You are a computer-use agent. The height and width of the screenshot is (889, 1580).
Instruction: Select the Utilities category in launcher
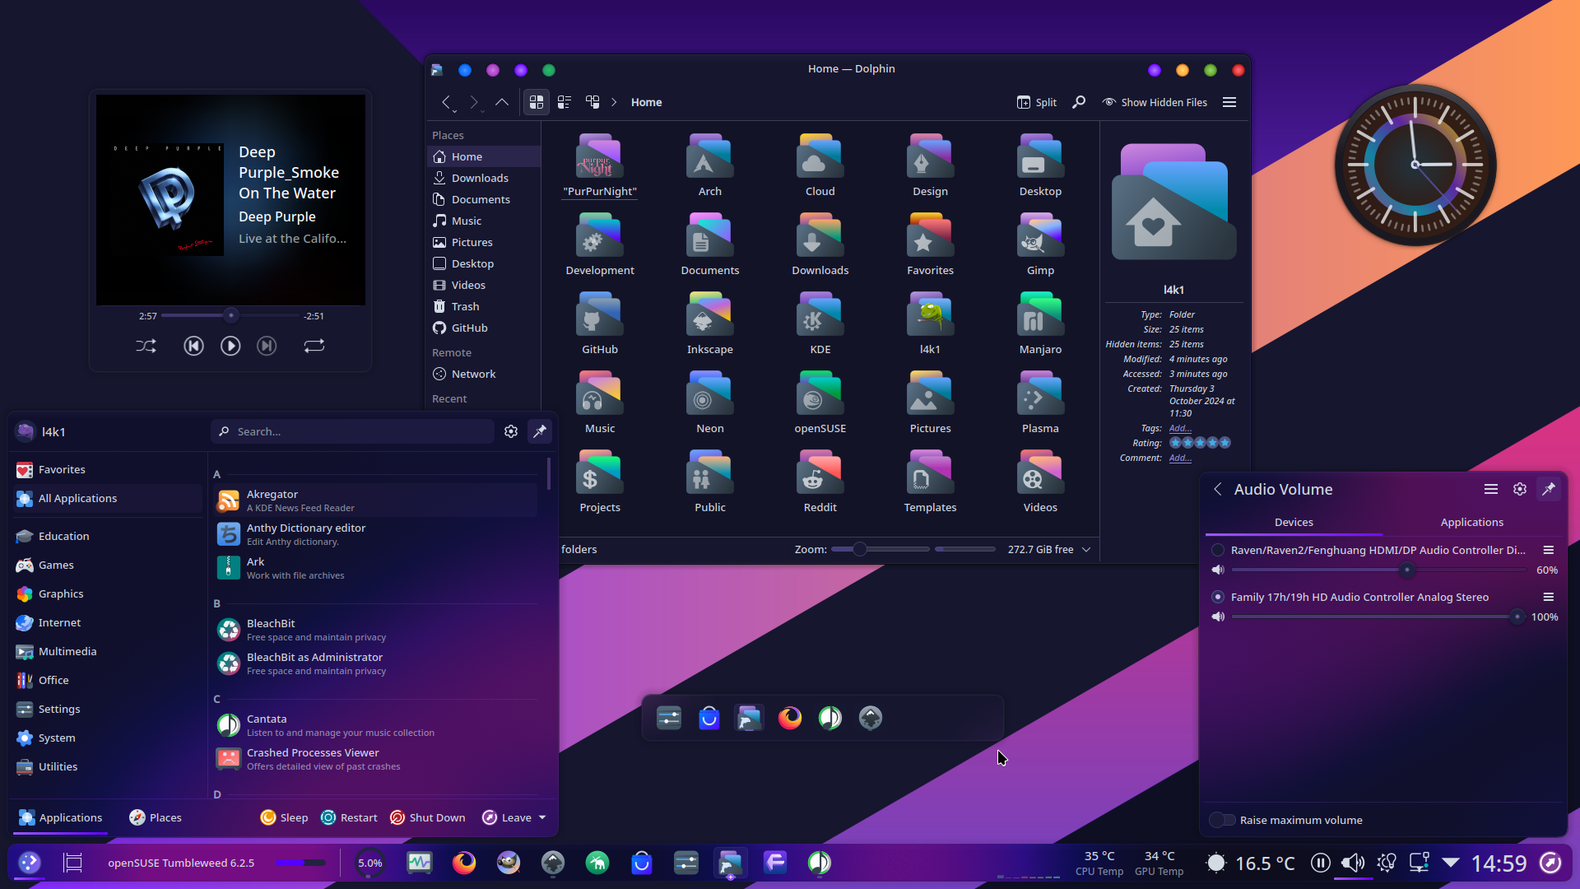108,766
